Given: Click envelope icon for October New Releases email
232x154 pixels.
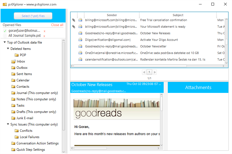Looking at the screenshot, I should 80,33.
